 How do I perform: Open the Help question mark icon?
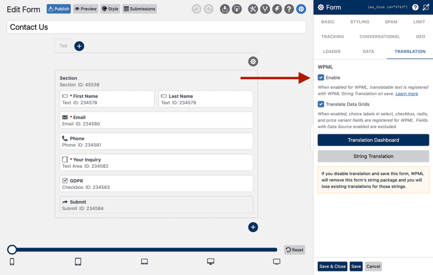pyautogui.click(x=289, y=9)
